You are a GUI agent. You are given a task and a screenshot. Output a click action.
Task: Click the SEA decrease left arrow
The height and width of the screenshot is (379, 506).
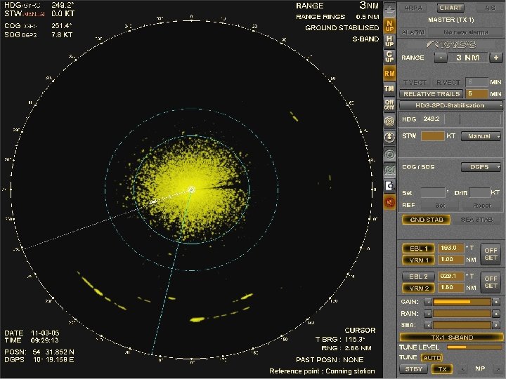click(x=428, y=325)
